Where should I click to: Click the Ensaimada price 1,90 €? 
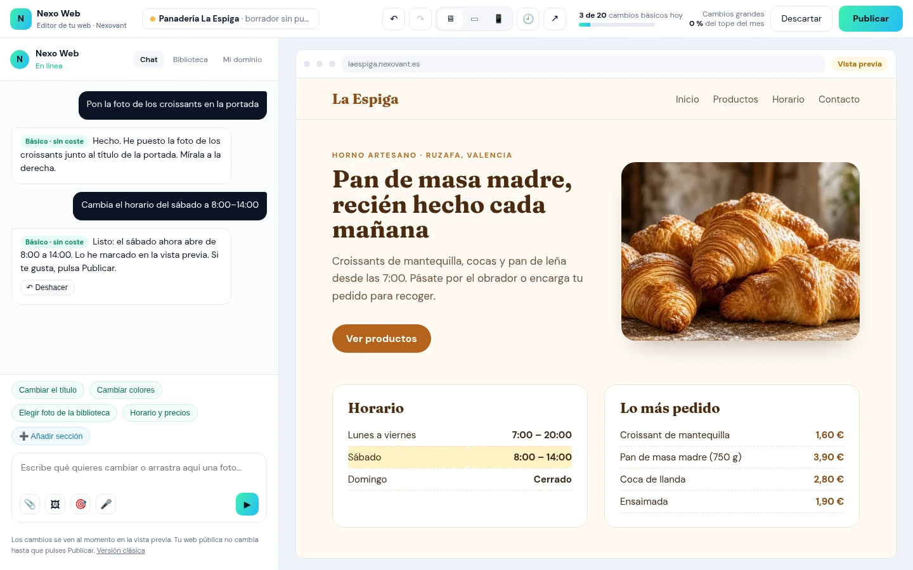[x=829, y=502]
